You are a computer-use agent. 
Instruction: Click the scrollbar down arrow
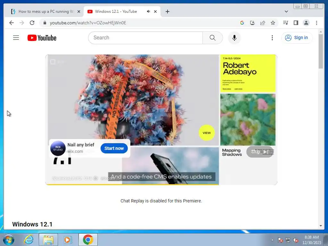tap(321, 226)
